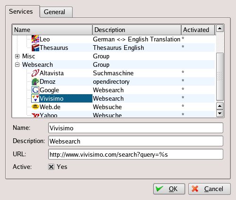Click the Group description in Misc row
The image size is (236, 200).
101,56
